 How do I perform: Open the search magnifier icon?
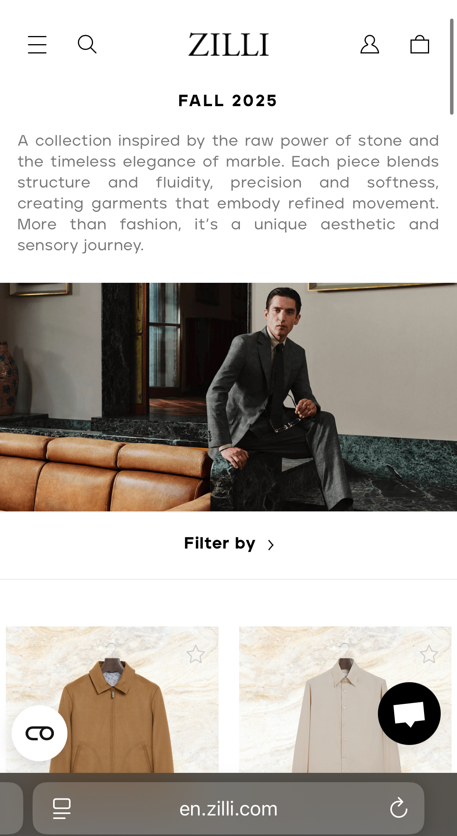pyautogui.click(x=87, y=44)
